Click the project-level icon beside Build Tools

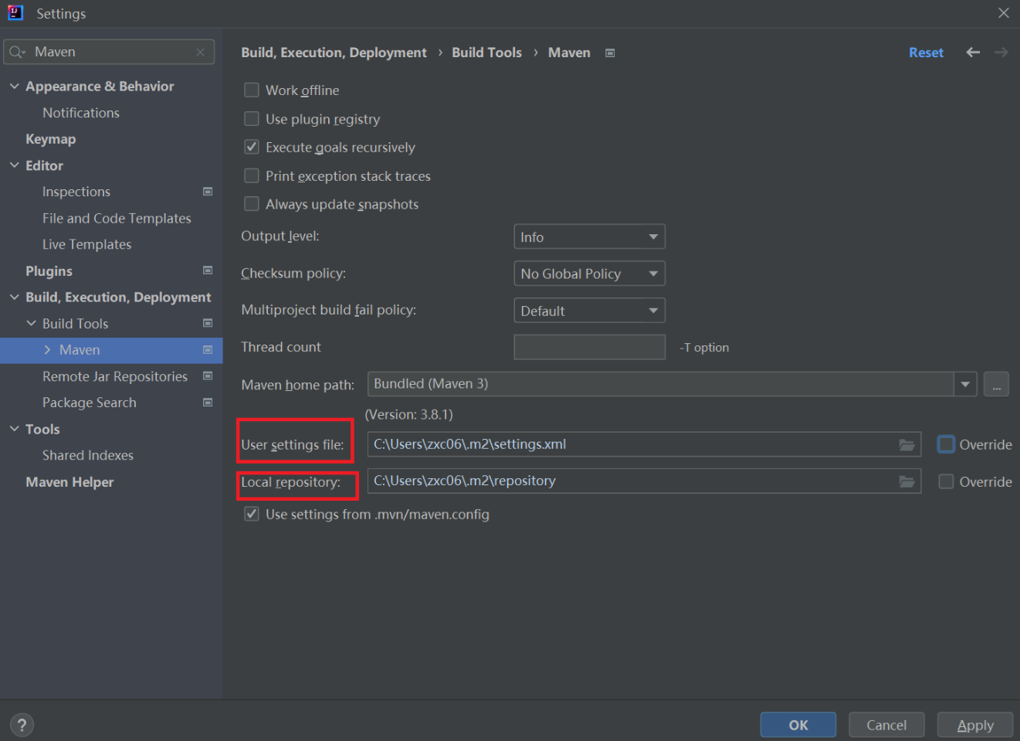pos(208,323)
